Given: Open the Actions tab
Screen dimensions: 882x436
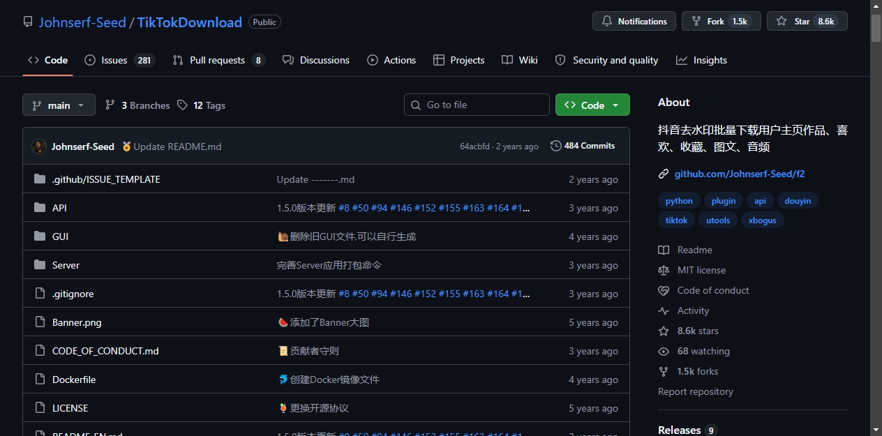Looking at the screenshot, I should click(x=391, y=60).
